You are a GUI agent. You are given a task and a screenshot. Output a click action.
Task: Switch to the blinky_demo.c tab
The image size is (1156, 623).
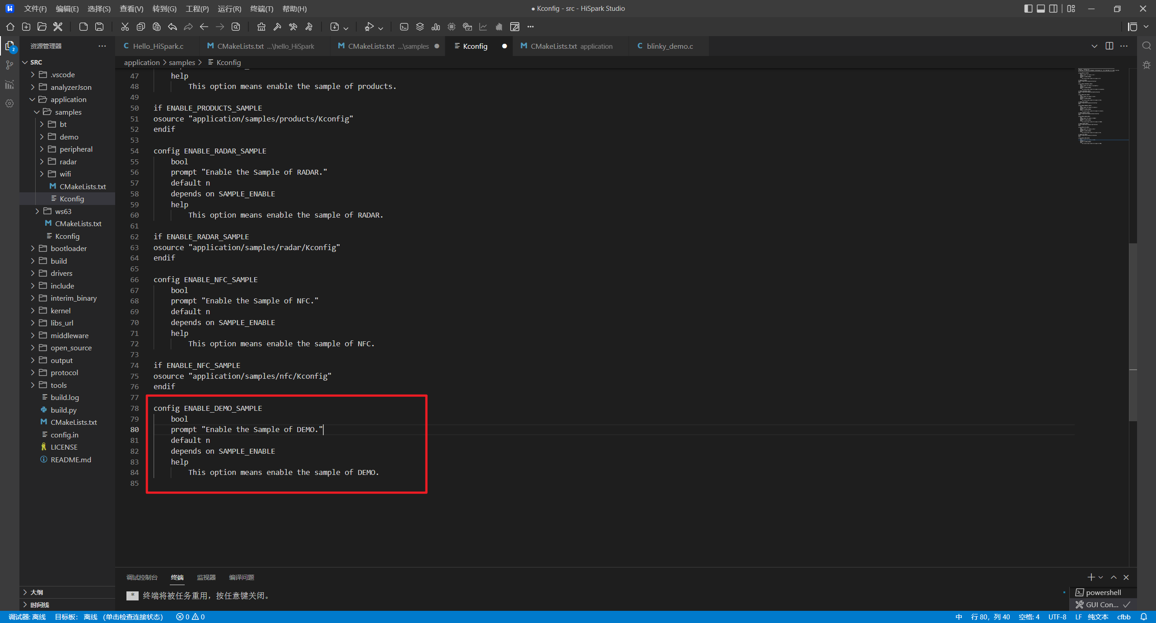tap(669, 46)
